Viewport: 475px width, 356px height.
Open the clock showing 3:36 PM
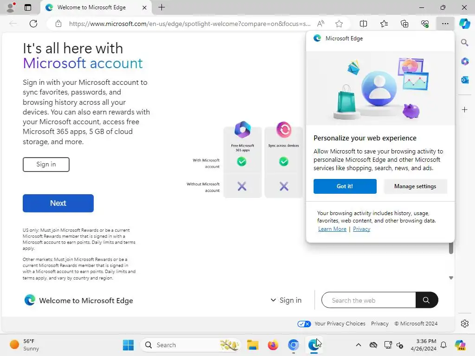tap(424, 345)
